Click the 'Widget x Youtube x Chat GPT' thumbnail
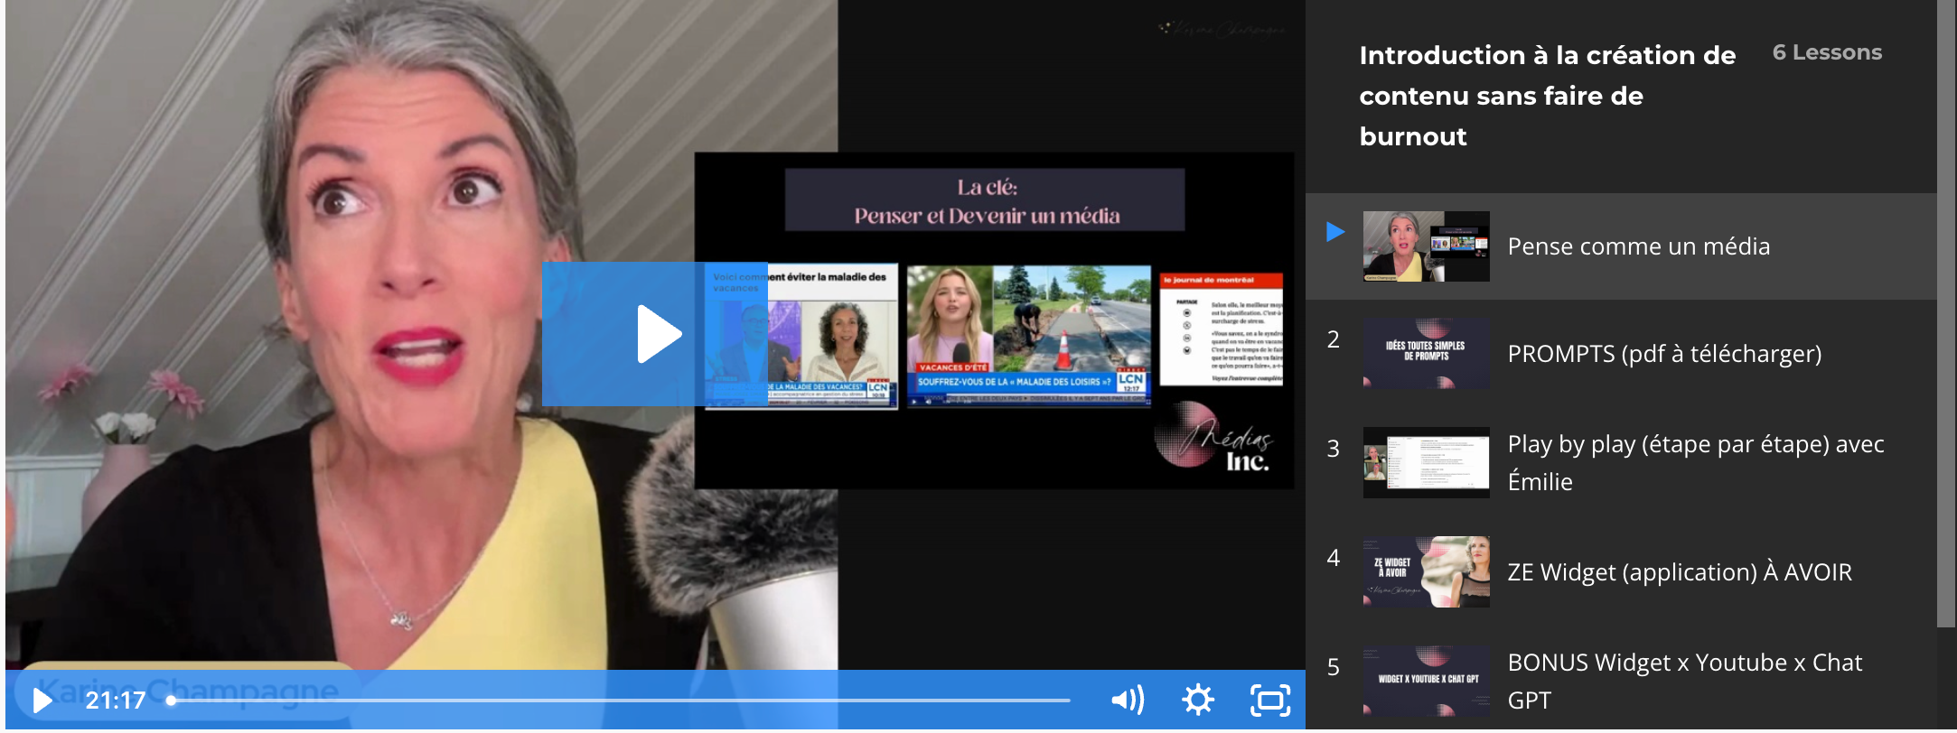 pyautogui.click(x=1426, y=681)
